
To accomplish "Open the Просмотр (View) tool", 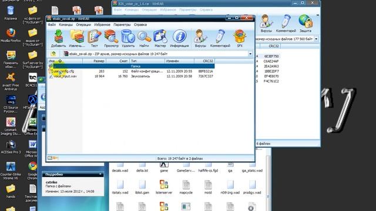I will (x=111, y=38).
